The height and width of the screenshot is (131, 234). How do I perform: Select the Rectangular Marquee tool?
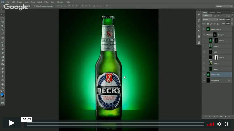tap(3, 18)
